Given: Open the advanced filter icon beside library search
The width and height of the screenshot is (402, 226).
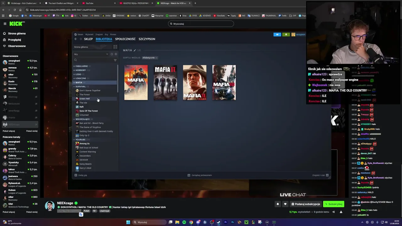Looking at the screenshot, I should (115, 60).
